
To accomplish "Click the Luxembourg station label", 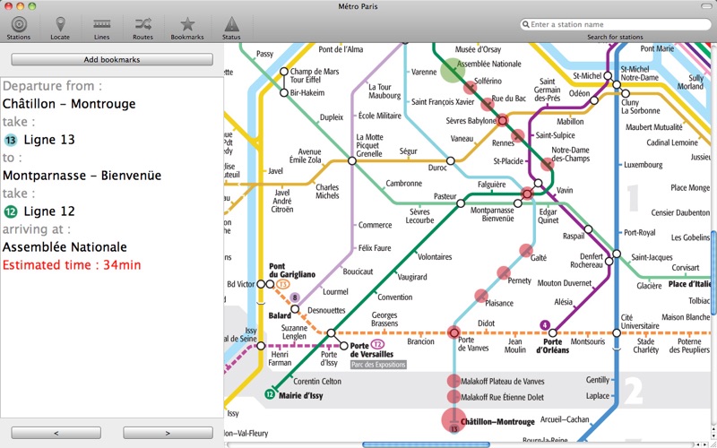I will 644,165.
